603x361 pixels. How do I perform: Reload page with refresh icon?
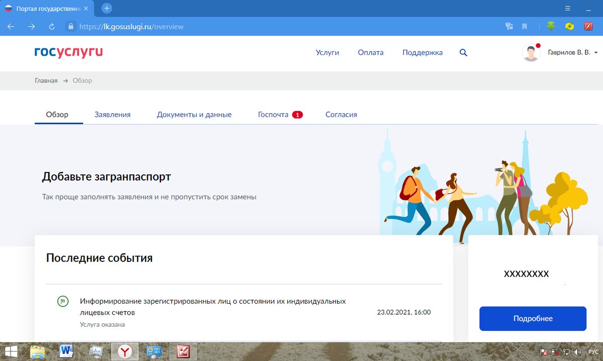[51, 27]
